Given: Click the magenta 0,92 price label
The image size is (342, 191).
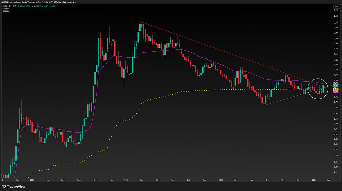Looking at the screenshot, I should (335, 85).
